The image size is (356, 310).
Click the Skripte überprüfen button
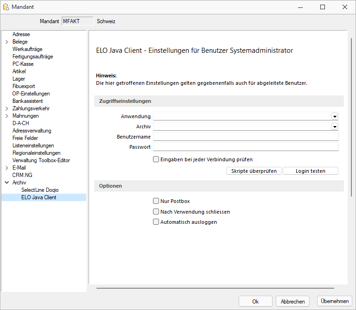(x=254, y=171)
